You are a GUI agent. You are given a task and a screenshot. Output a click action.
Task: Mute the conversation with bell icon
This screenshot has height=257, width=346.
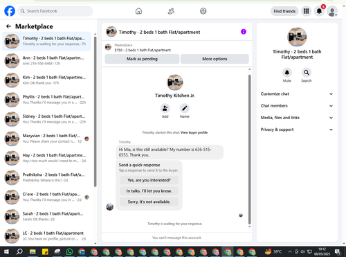287,73
